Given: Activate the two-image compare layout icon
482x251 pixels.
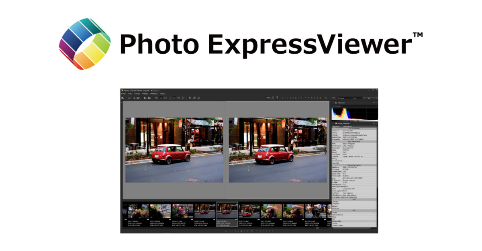Looking at the screenshot, I should coord(174,98).
